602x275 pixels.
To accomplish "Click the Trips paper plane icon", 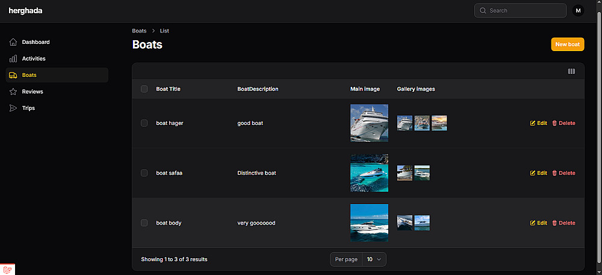I will [13, 108].
